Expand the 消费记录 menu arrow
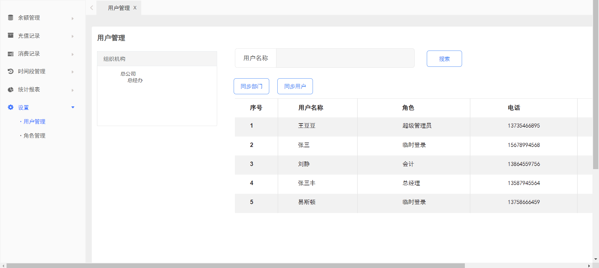 pos(73,54)
